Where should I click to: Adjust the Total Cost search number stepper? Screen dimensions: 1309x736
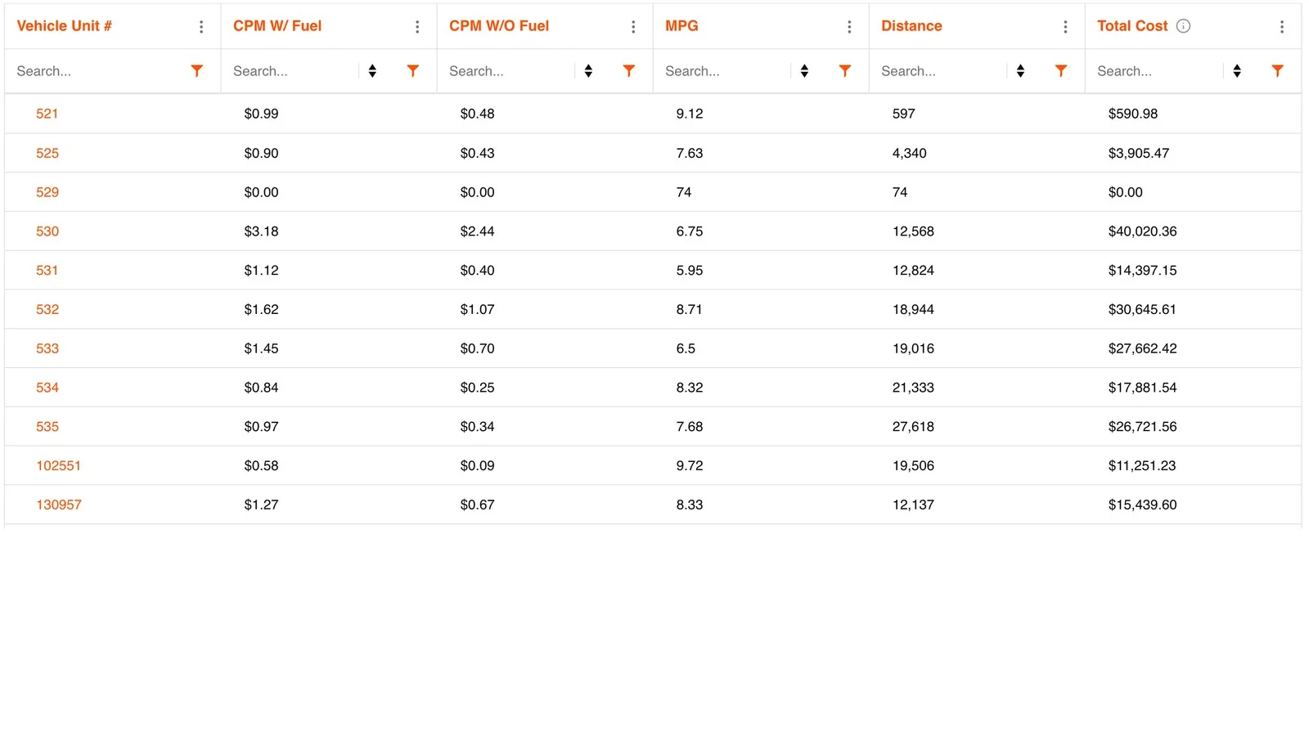point(1237,71)
